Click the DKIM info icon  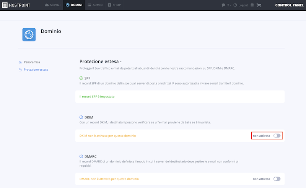tap(81, 117)
